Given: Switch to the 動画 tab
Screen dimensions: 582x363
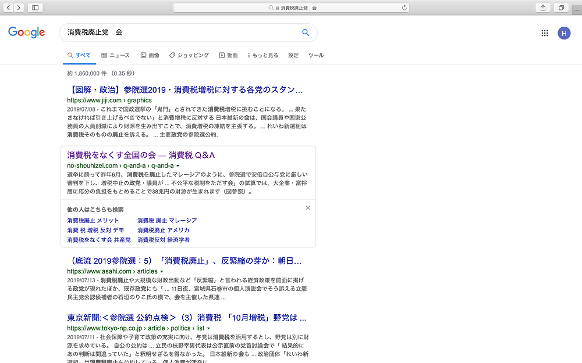Looking at the screenshot, I should coord(228,55).
